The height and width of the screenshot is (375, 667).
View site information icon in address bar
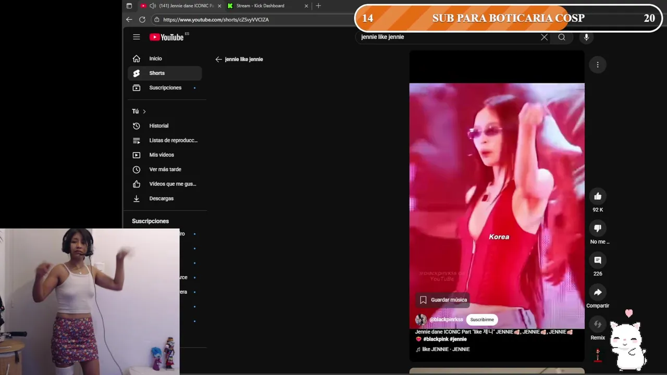click(156, 20)
